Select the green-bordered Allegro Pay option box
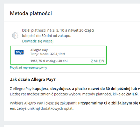The width and height of the screenshot is (140, 127). pos(58,55)
